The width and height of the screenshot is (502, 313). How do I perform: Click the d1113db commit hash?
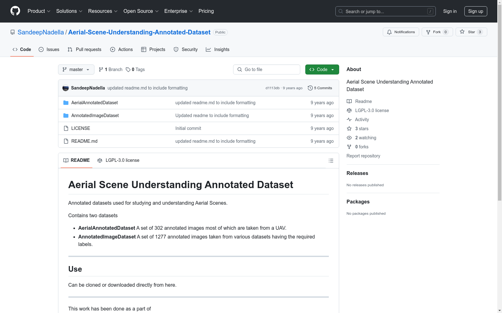(272, 88)
